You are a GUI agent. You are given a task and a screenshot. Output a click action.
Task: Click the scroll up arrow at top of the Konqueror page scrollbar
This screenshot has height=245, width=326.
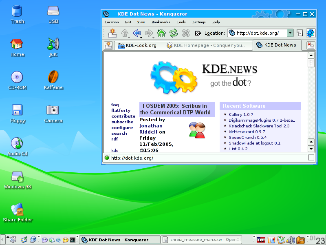click(x=311, y=56)
